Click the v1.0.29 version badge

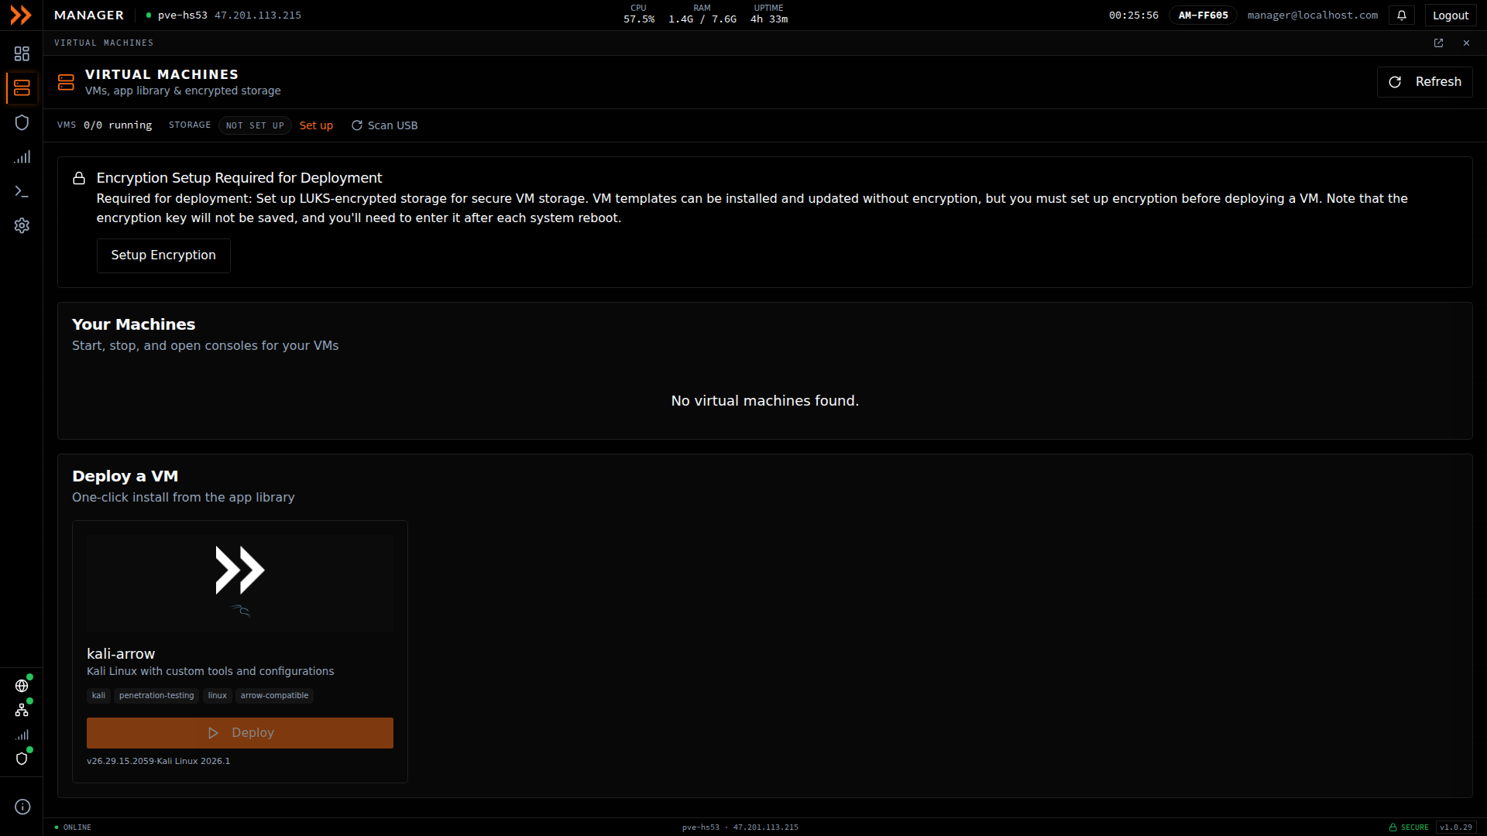pyautogui.click(x=1456, y=827)
